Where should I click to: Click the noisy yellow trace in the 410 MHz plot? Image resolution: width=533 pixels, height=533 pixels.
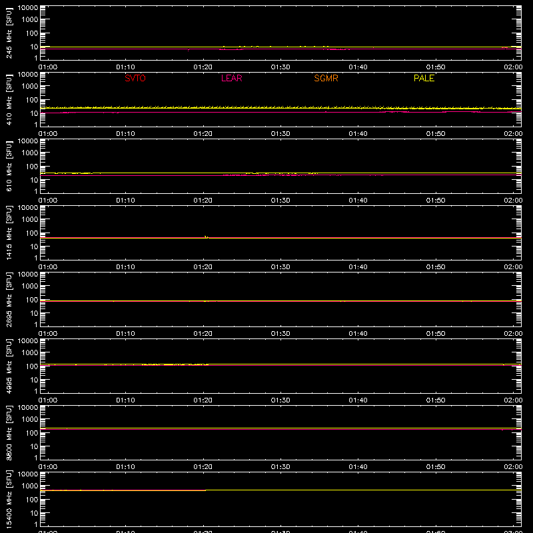tap(280, 107)
